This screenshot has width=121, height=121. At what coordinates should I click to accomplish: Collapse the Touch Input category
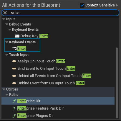pyautogui.click(x=7, y=55)
